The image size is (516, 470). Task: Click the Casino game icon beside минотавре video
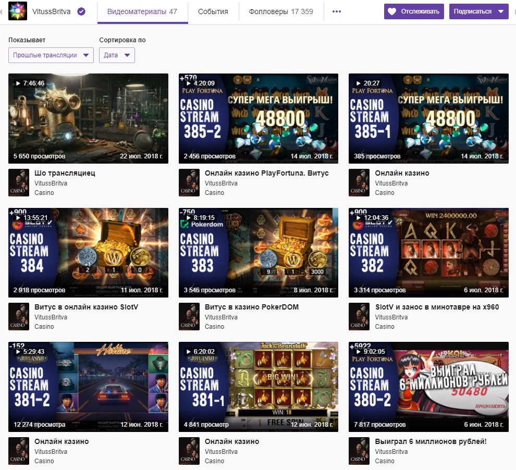click(359, 317)
